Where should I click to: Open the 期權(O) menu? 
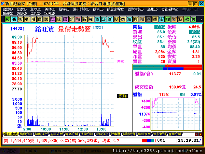point(64,9)
